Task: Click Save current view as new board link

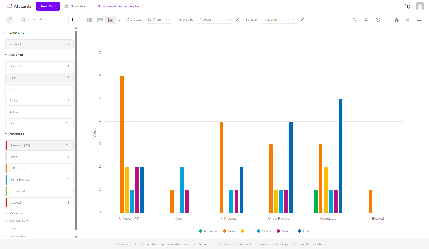Action: click(122, 6)
